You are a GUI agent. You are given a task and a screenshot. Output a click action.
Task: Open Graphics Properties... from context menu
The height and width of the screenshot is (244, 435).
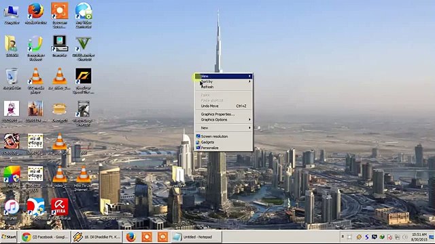(224, 114)
